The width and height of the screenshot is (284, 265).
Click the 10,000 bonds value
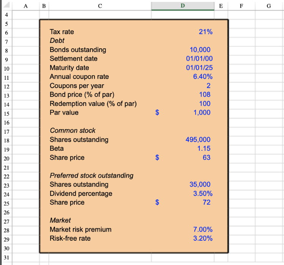click(x=200, y=50)
